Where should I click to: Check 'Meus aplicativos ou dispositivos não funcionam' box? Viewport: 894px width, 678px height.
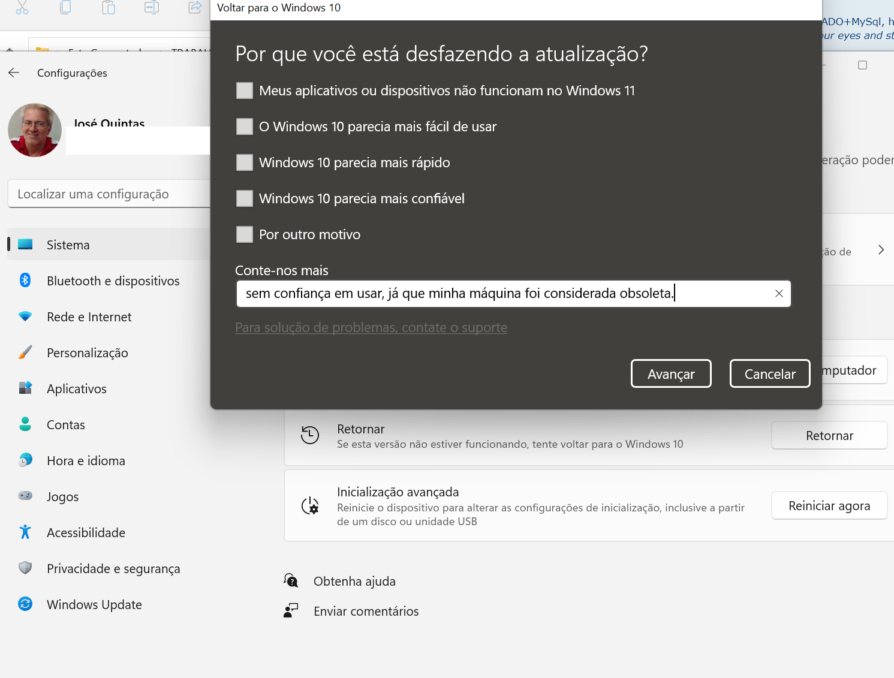pyautogui.click(x=245, y=91)
